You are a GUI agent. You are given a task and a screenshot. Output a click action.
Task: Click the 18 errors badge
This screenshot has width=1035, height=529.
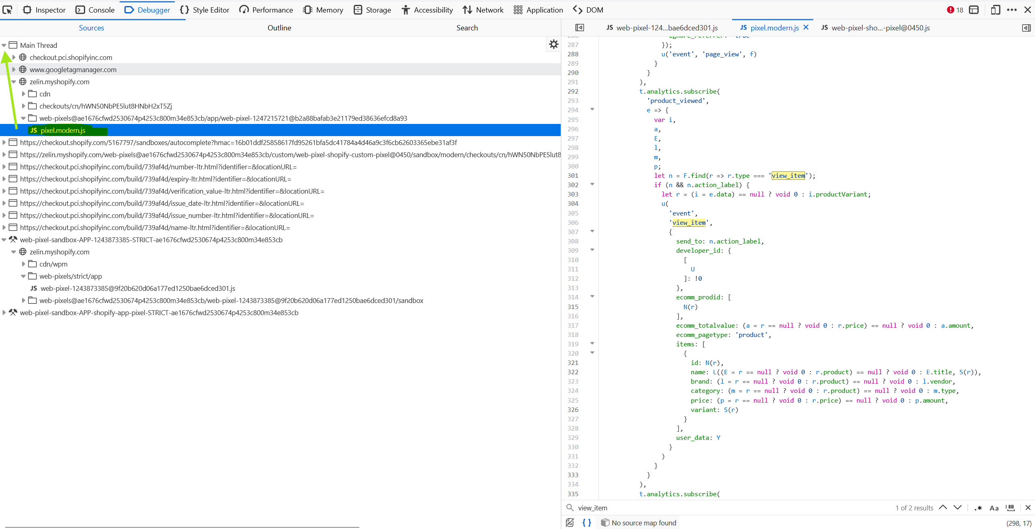point(955,10)
